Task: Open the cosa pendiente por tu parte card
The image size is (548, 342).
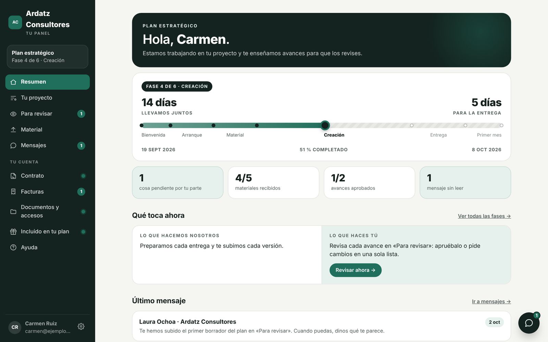Action: [178, 183]
